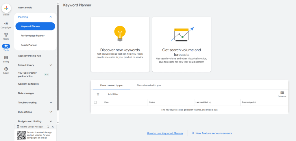Open New feature announcements link

click(214, 133)
